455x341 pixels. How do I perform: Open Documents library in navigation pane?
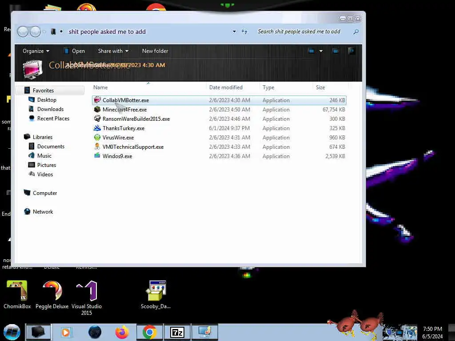tap(51, 147)
